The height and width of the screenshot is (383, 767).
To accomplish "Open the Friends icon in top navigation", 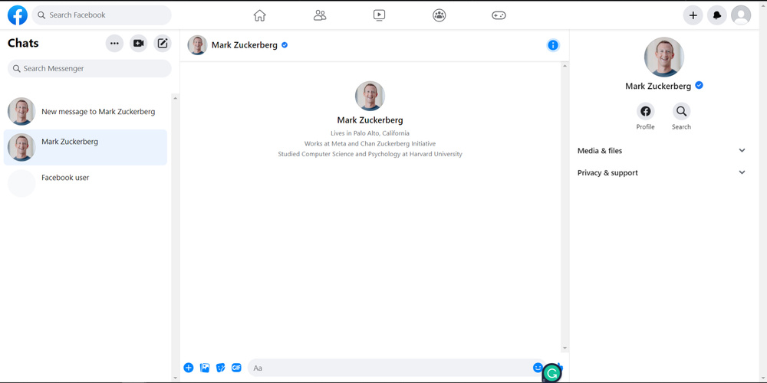I will pyautogui.click(x=320, y=15).
